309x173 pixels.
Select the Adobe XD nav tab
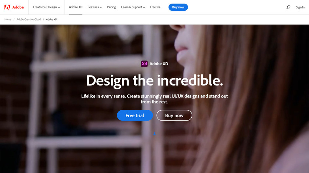76,7
